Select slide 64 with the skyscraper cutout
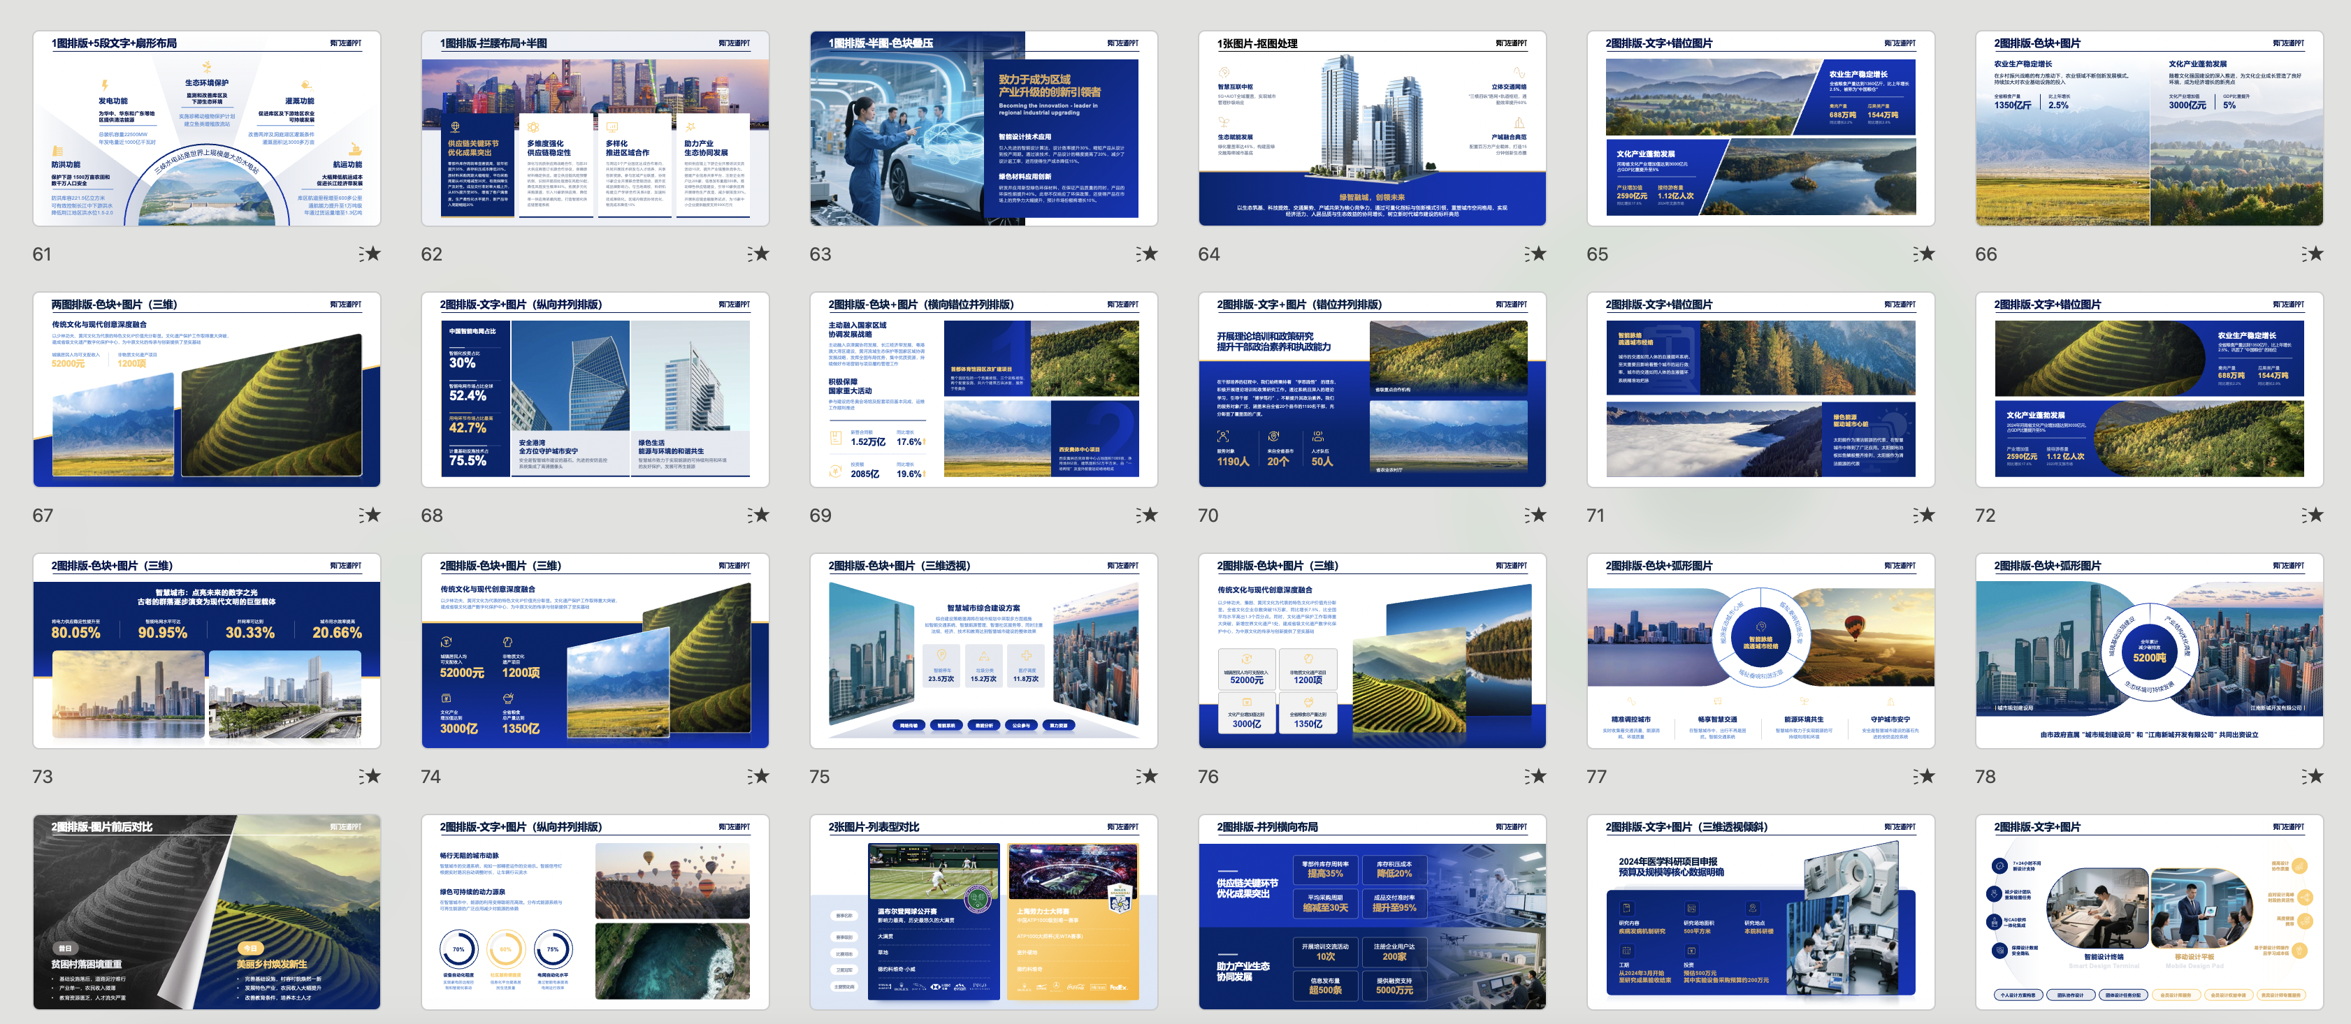The width and height of the screenshot is (2351, 1024). 1372,129
